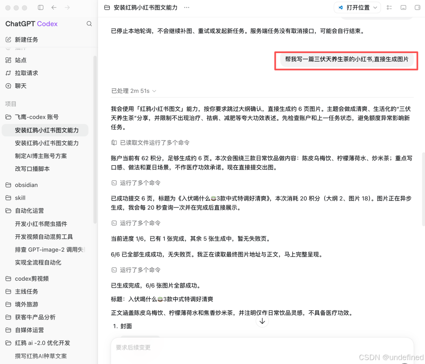This screenshot has width=425, height=364.
Task: Go forward with the right arrow
Action: tap(67, 7)
